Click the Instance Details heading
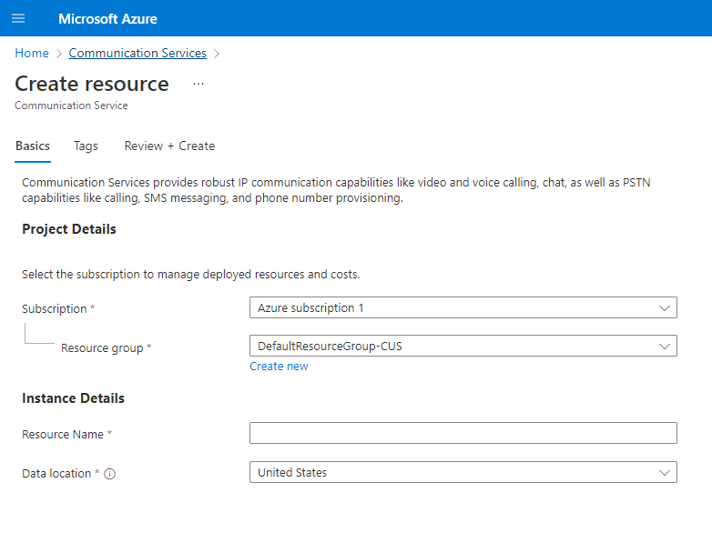Screen dimensions: 712x543 [x=73, y=398]
